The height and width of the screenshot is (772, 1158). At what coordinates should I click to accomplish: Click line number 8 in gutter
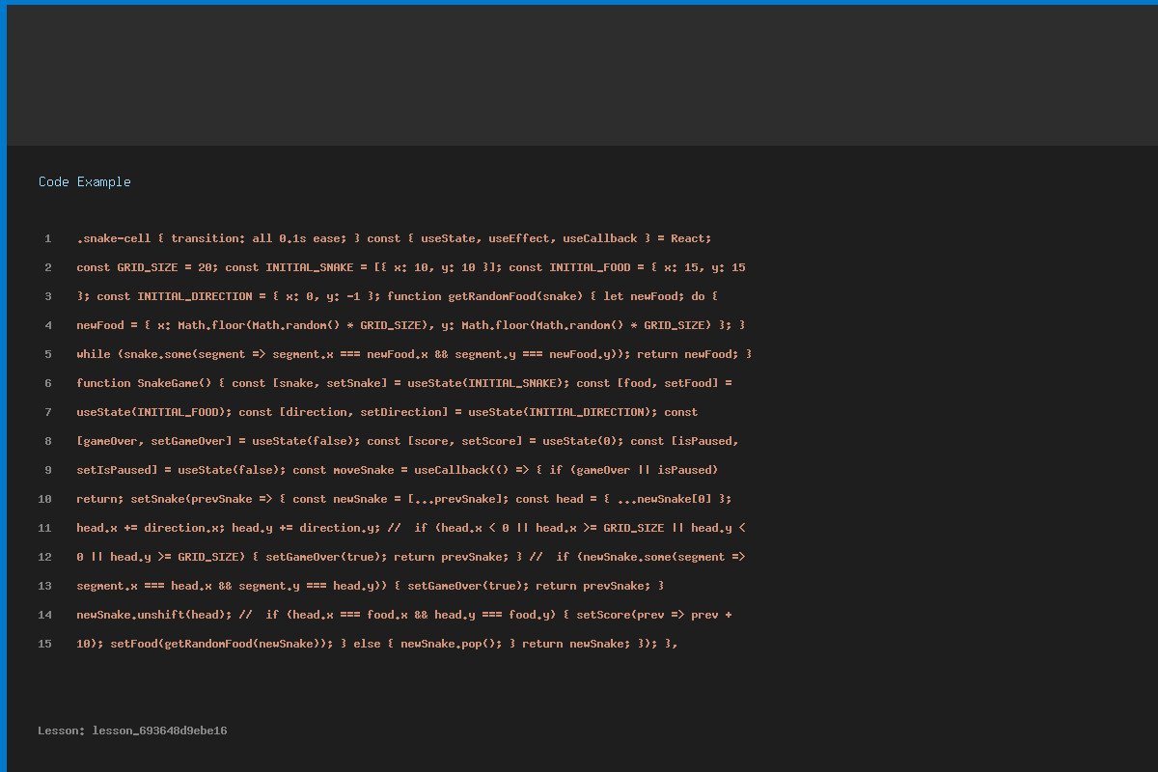[47, 441]
